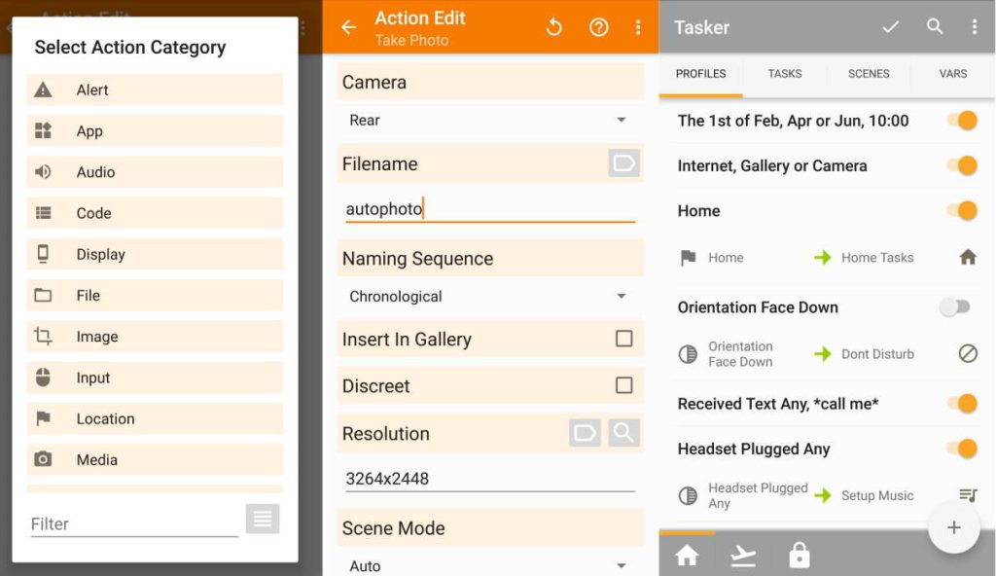Enable the Orientation Face Down profile

[955, 307]
